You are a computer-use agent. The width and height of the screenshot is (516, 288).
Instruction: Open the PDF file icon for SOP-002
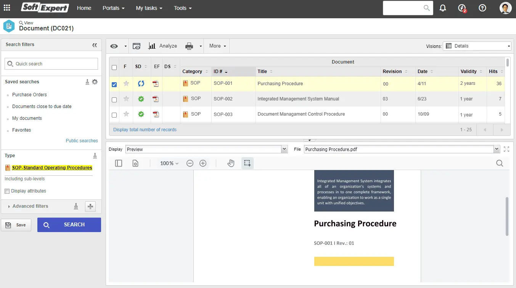tap(156, 99)
